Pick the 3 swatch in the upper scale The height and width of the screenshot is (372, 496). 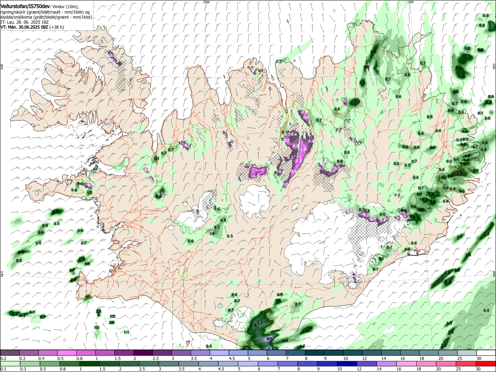tap(181, 353)
